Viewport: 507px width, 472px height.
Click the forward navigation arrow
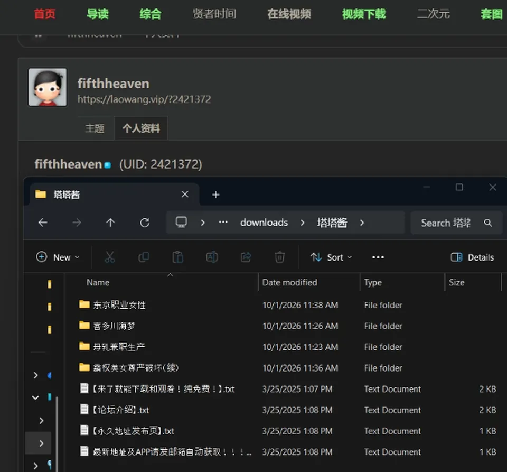click(x=77, y=223)
